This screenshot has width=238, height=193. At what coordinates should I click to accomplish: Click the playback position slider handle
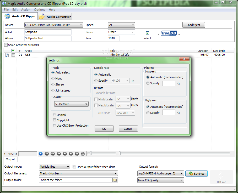[120, 154]
